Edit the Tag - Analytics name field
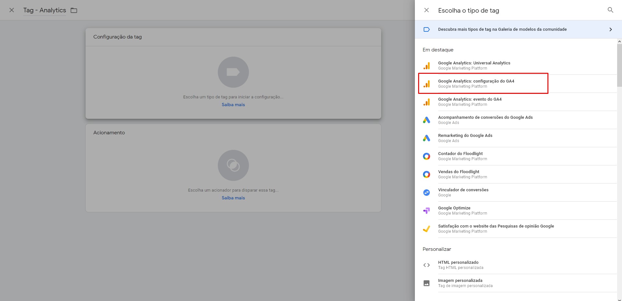 point(45,10)
